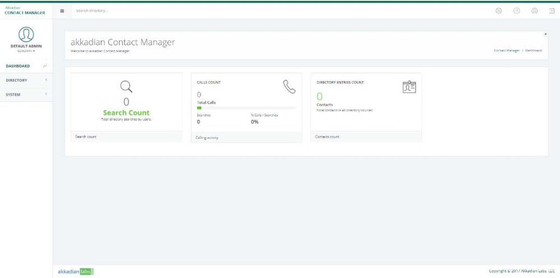Click the akkadian labs footer logo

76,272
